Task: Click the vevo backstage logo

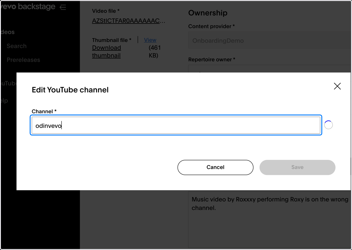Action: click(28, 7)
